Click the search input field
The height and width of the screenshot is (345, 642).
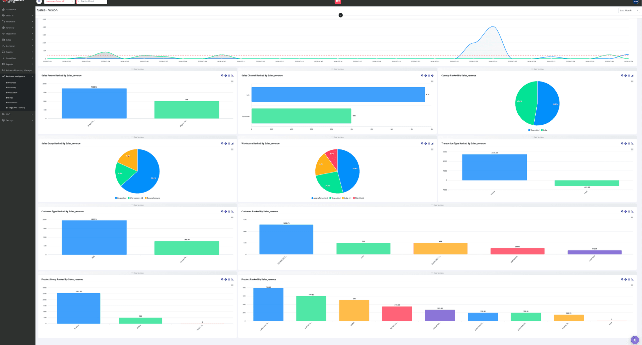tap(92, 2)
